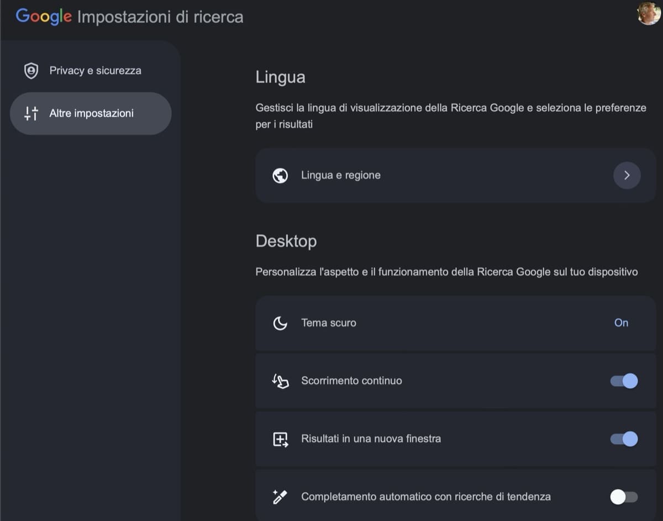The height and width of the screenshot is (521, 663).
Task: Click the Risultati in una nuova finestra label
Action: coord(371,439)
